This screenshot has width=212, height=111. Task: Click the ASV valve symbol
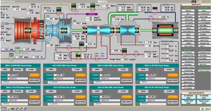136,54
